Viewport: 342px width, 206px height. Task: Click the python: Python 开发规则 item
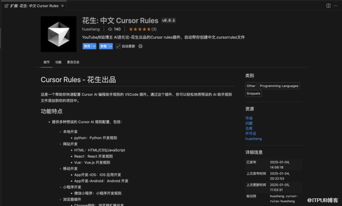[x=96, y=138]
